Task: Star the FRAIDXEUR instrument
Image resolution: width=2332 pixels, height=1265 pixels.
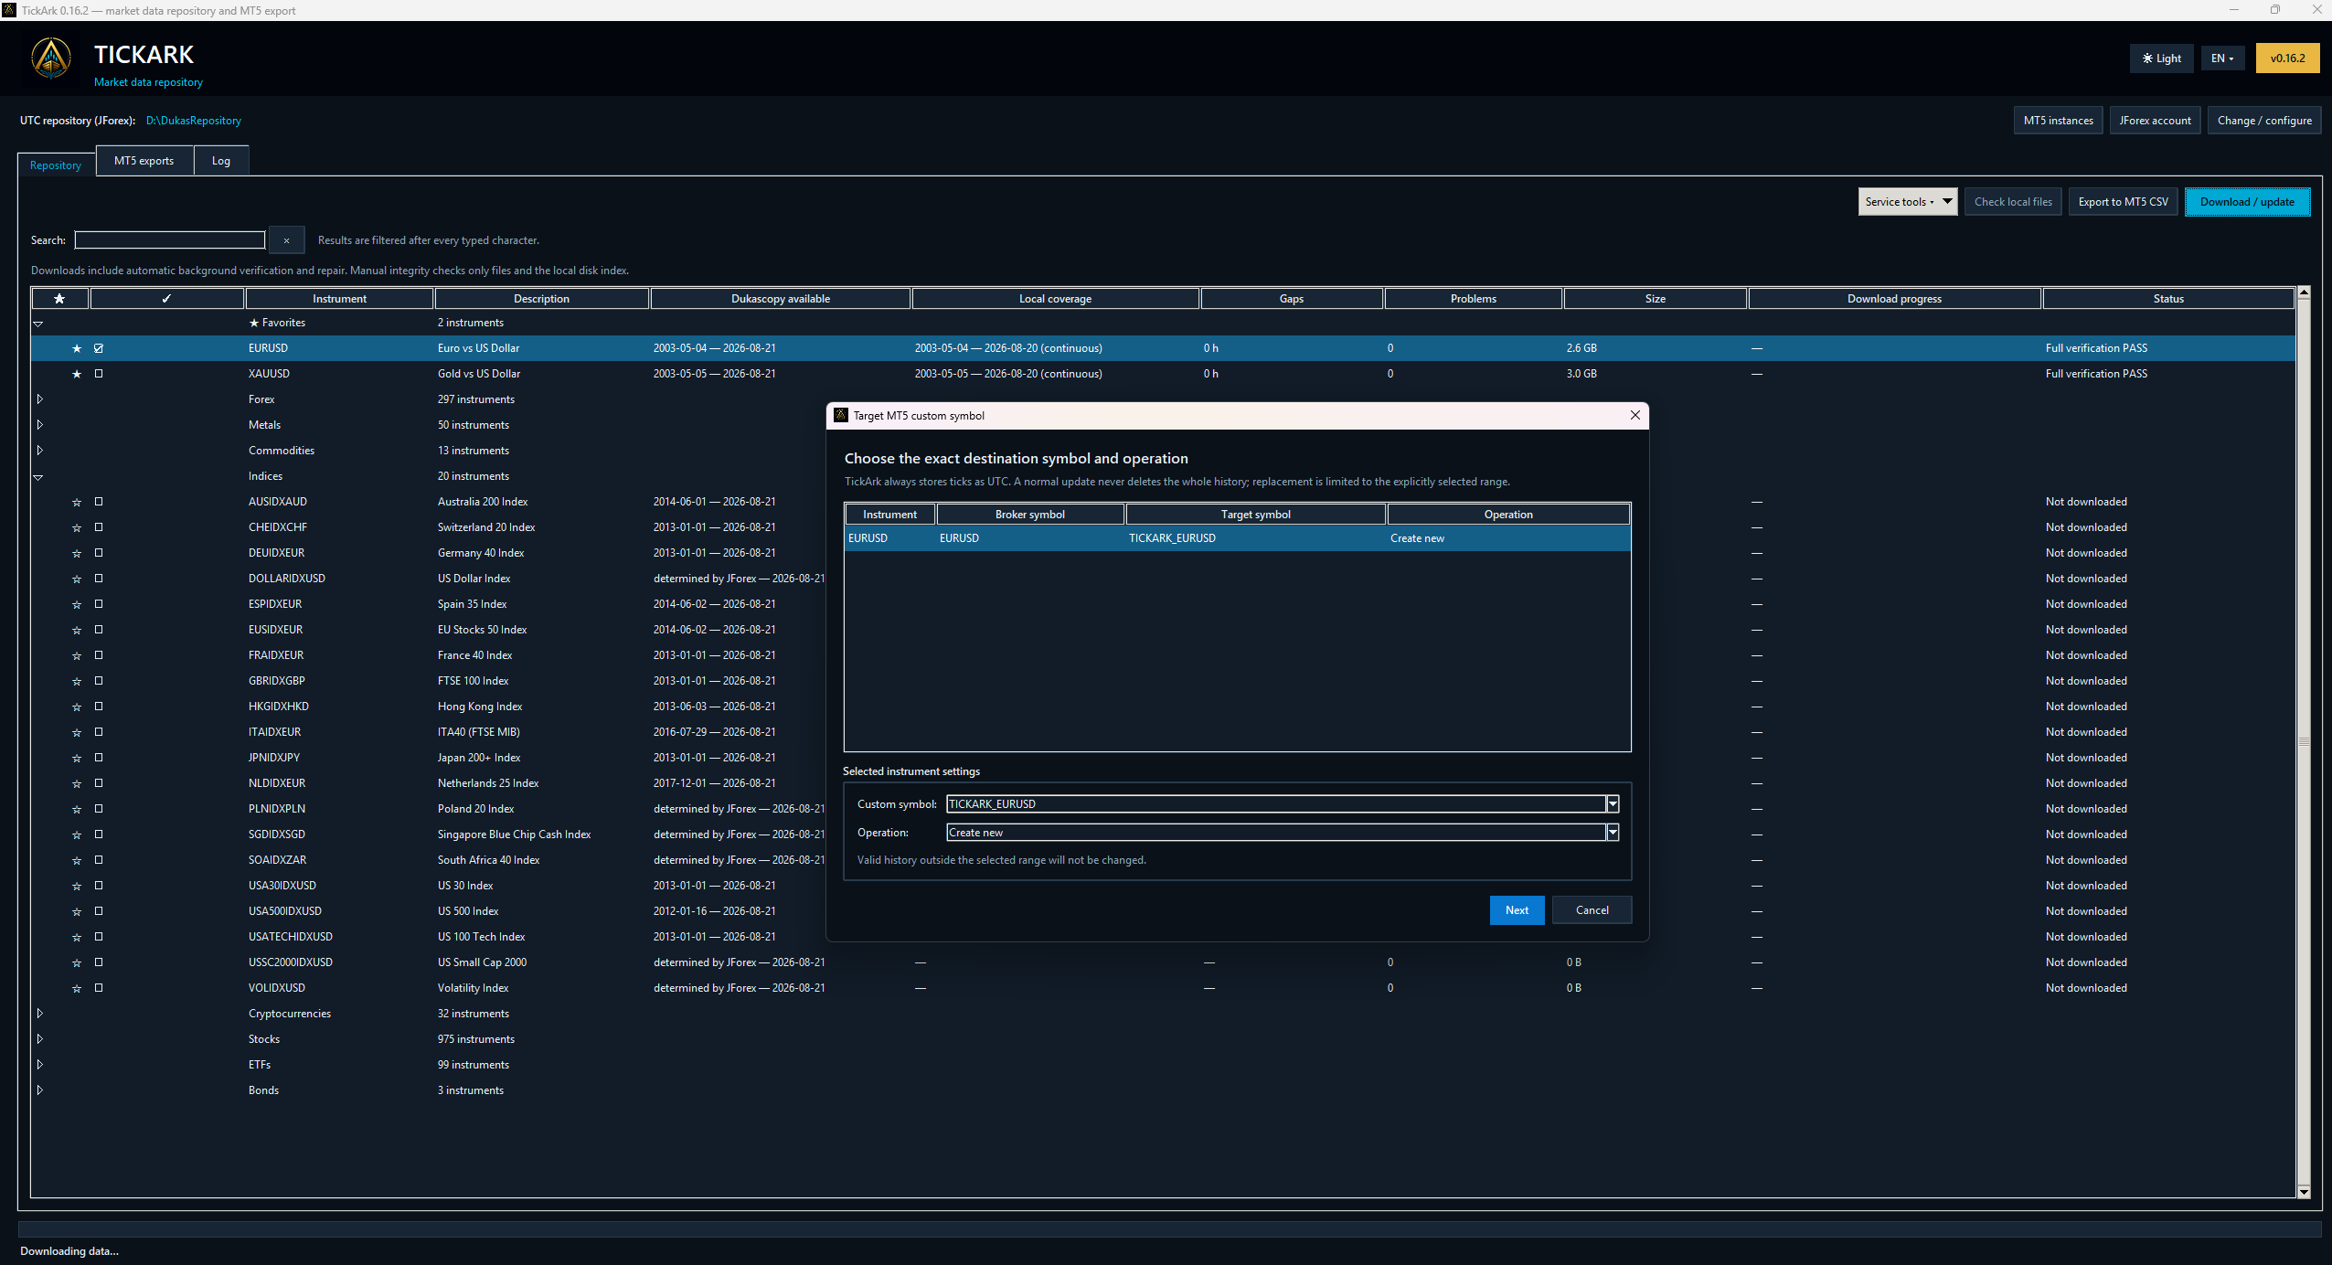Action: tap(77, 655)
